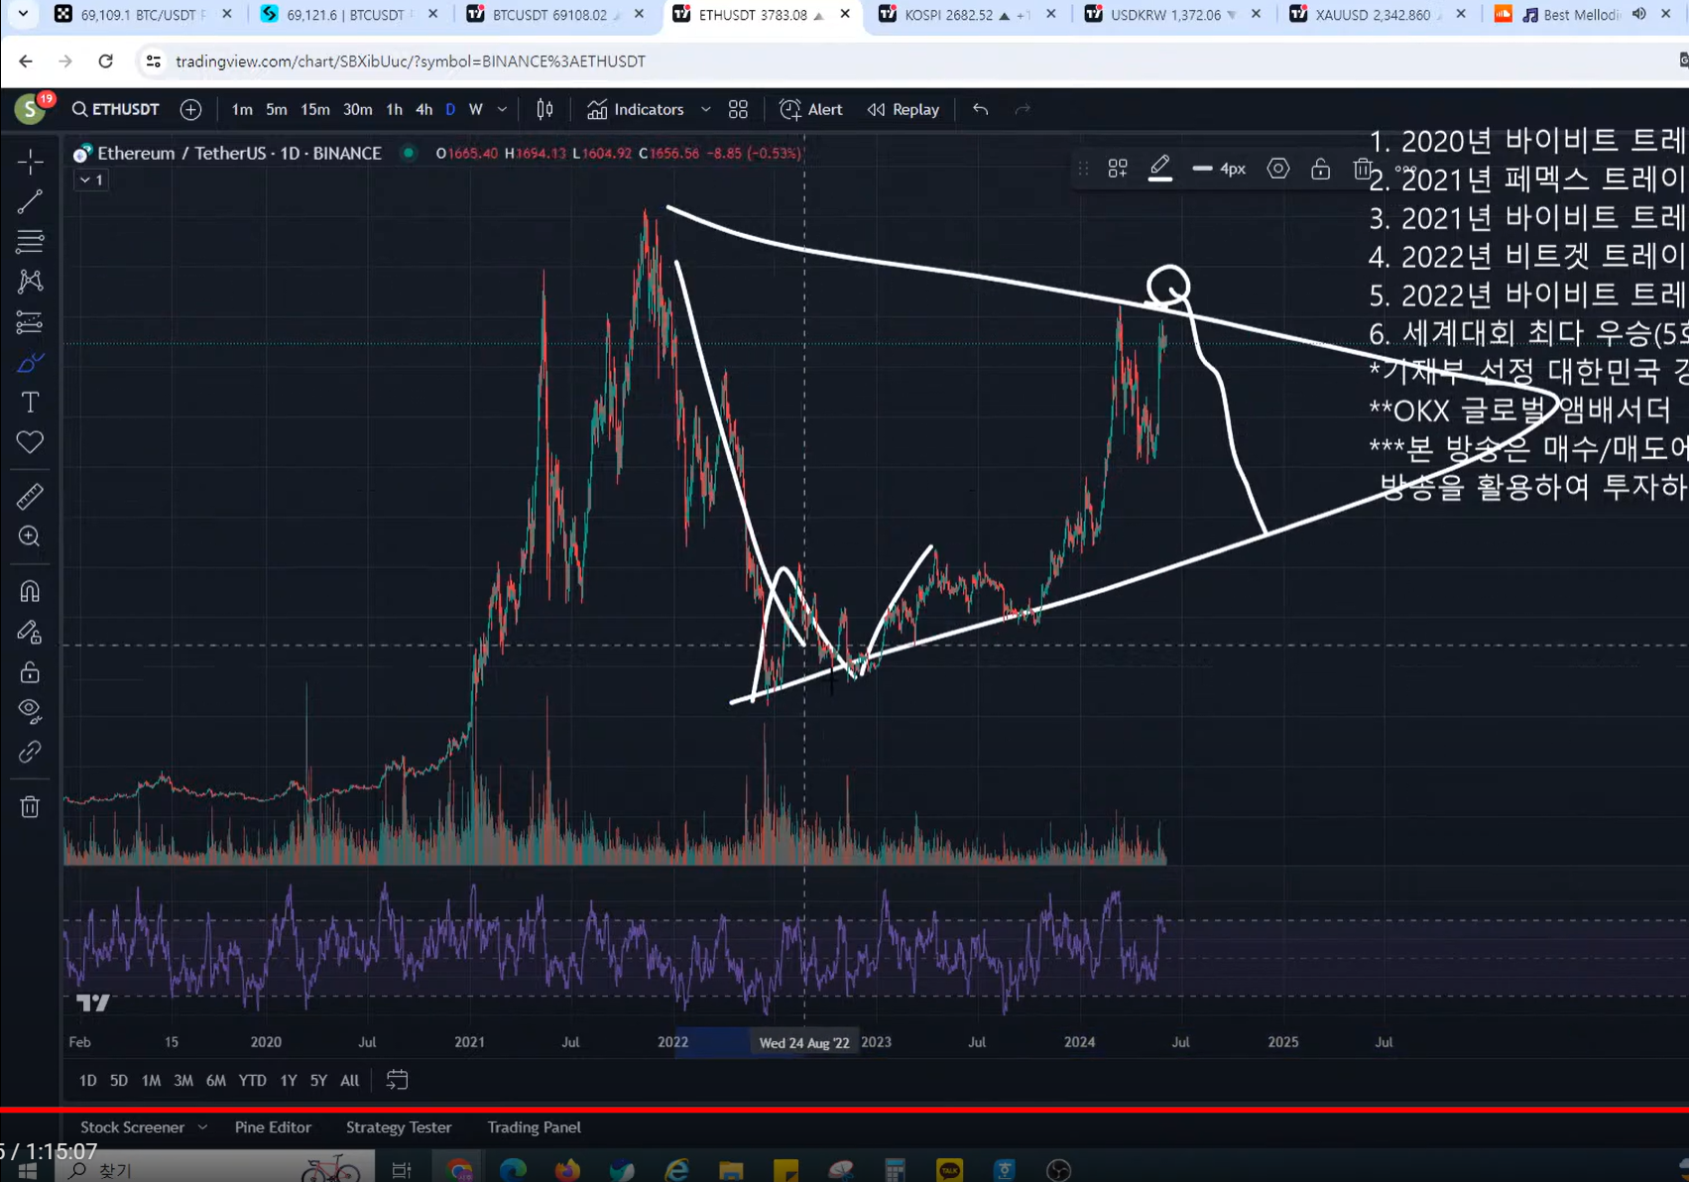The height and width of the screenshot is (1182, 1689).
Task: Set chart range to 5Y
Action: coord(318,1080)
